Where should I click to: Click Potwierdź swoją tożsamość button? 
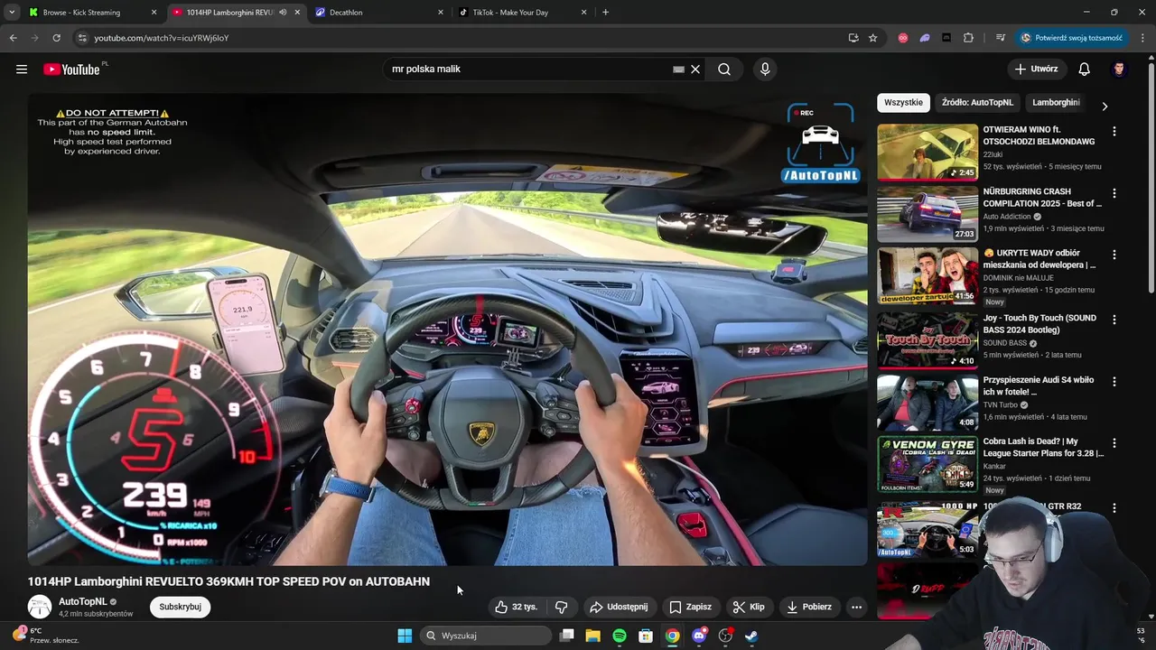point(1071,38)
